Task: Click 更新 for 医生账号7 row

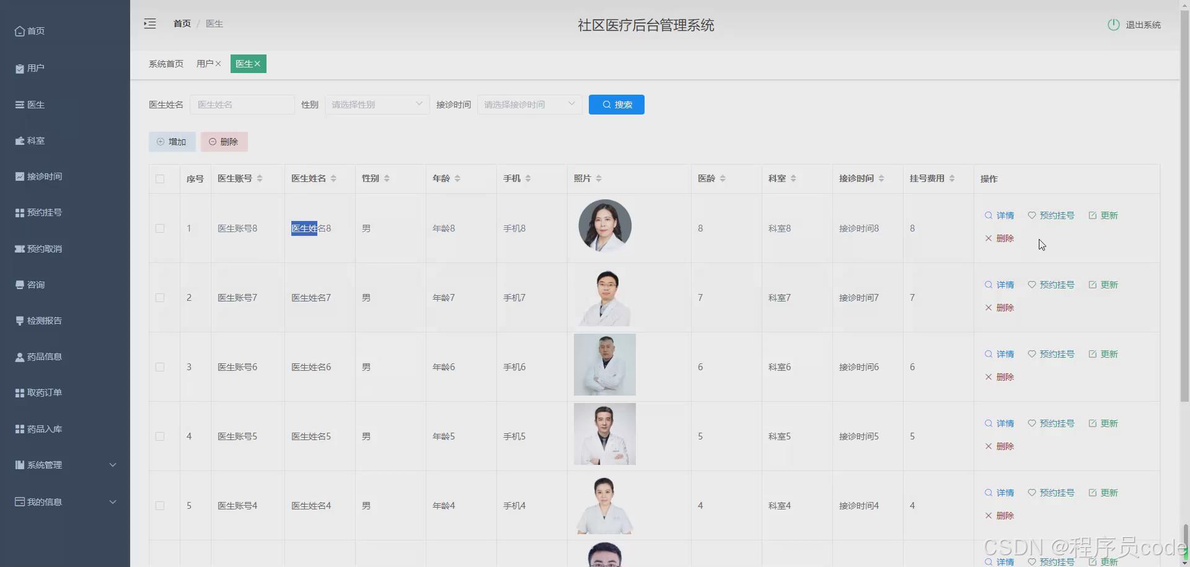Action: tap(1103, 285)
